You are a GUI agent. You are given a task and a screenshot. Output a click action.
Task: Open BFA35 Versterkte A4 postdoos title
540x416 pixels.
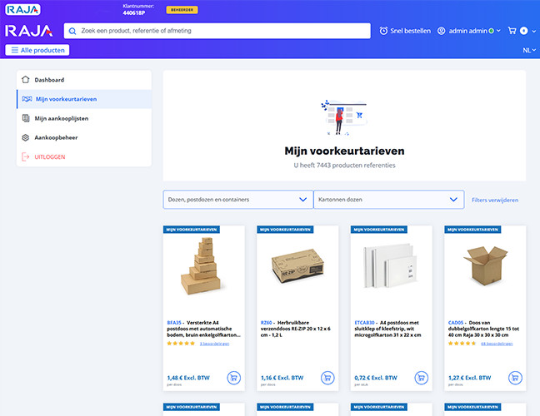pos(204,329)
